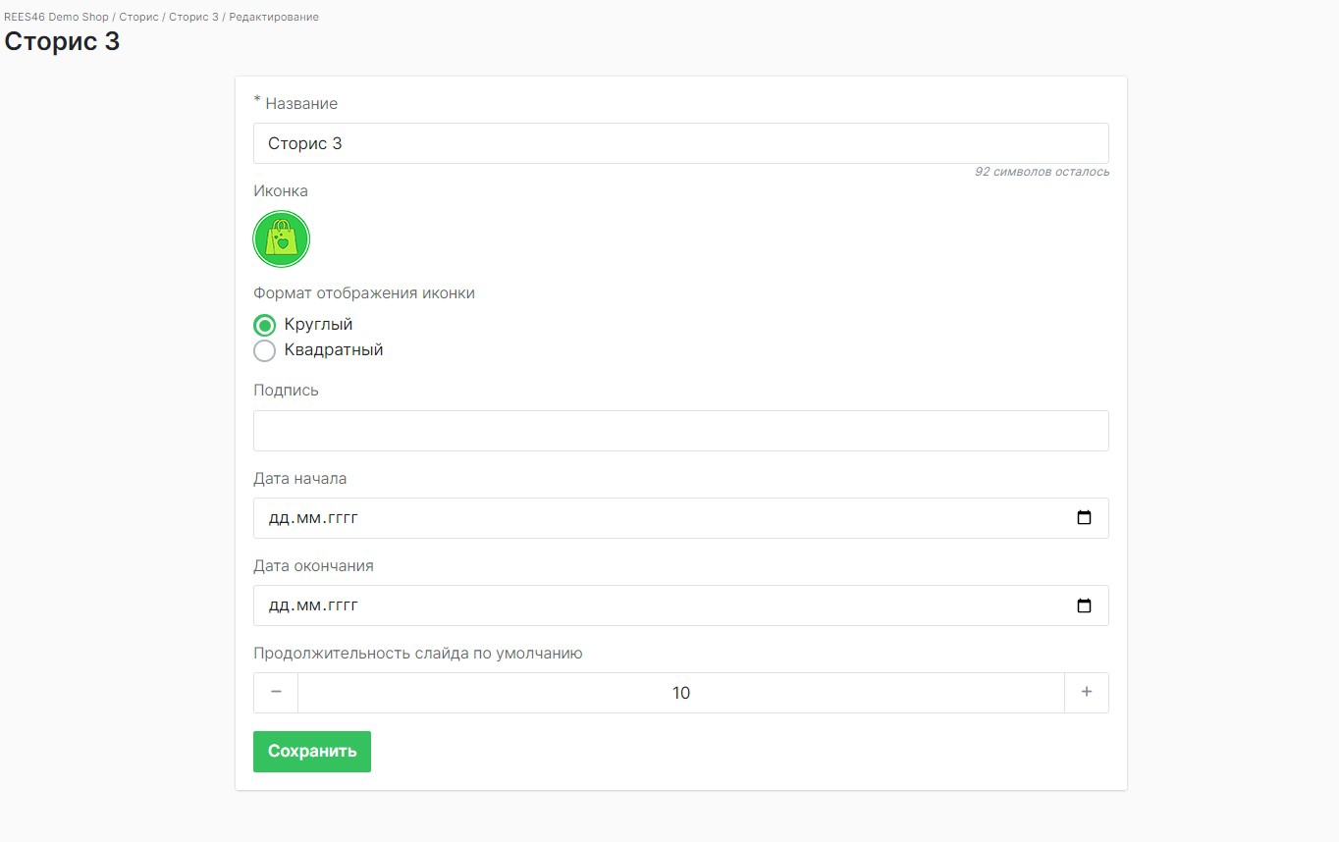Click the Сторис 3 page heading
Screen dimensions: 1339x842
pos(62,42)
